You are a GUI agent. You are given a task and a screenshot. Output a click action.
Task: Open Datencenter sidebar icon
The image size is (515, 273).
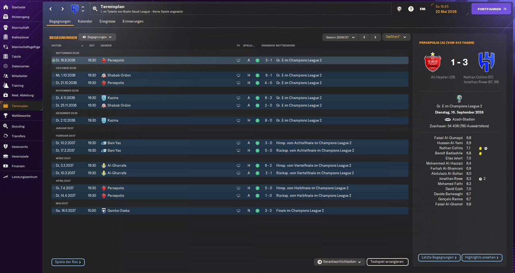(x=6, y=66)
